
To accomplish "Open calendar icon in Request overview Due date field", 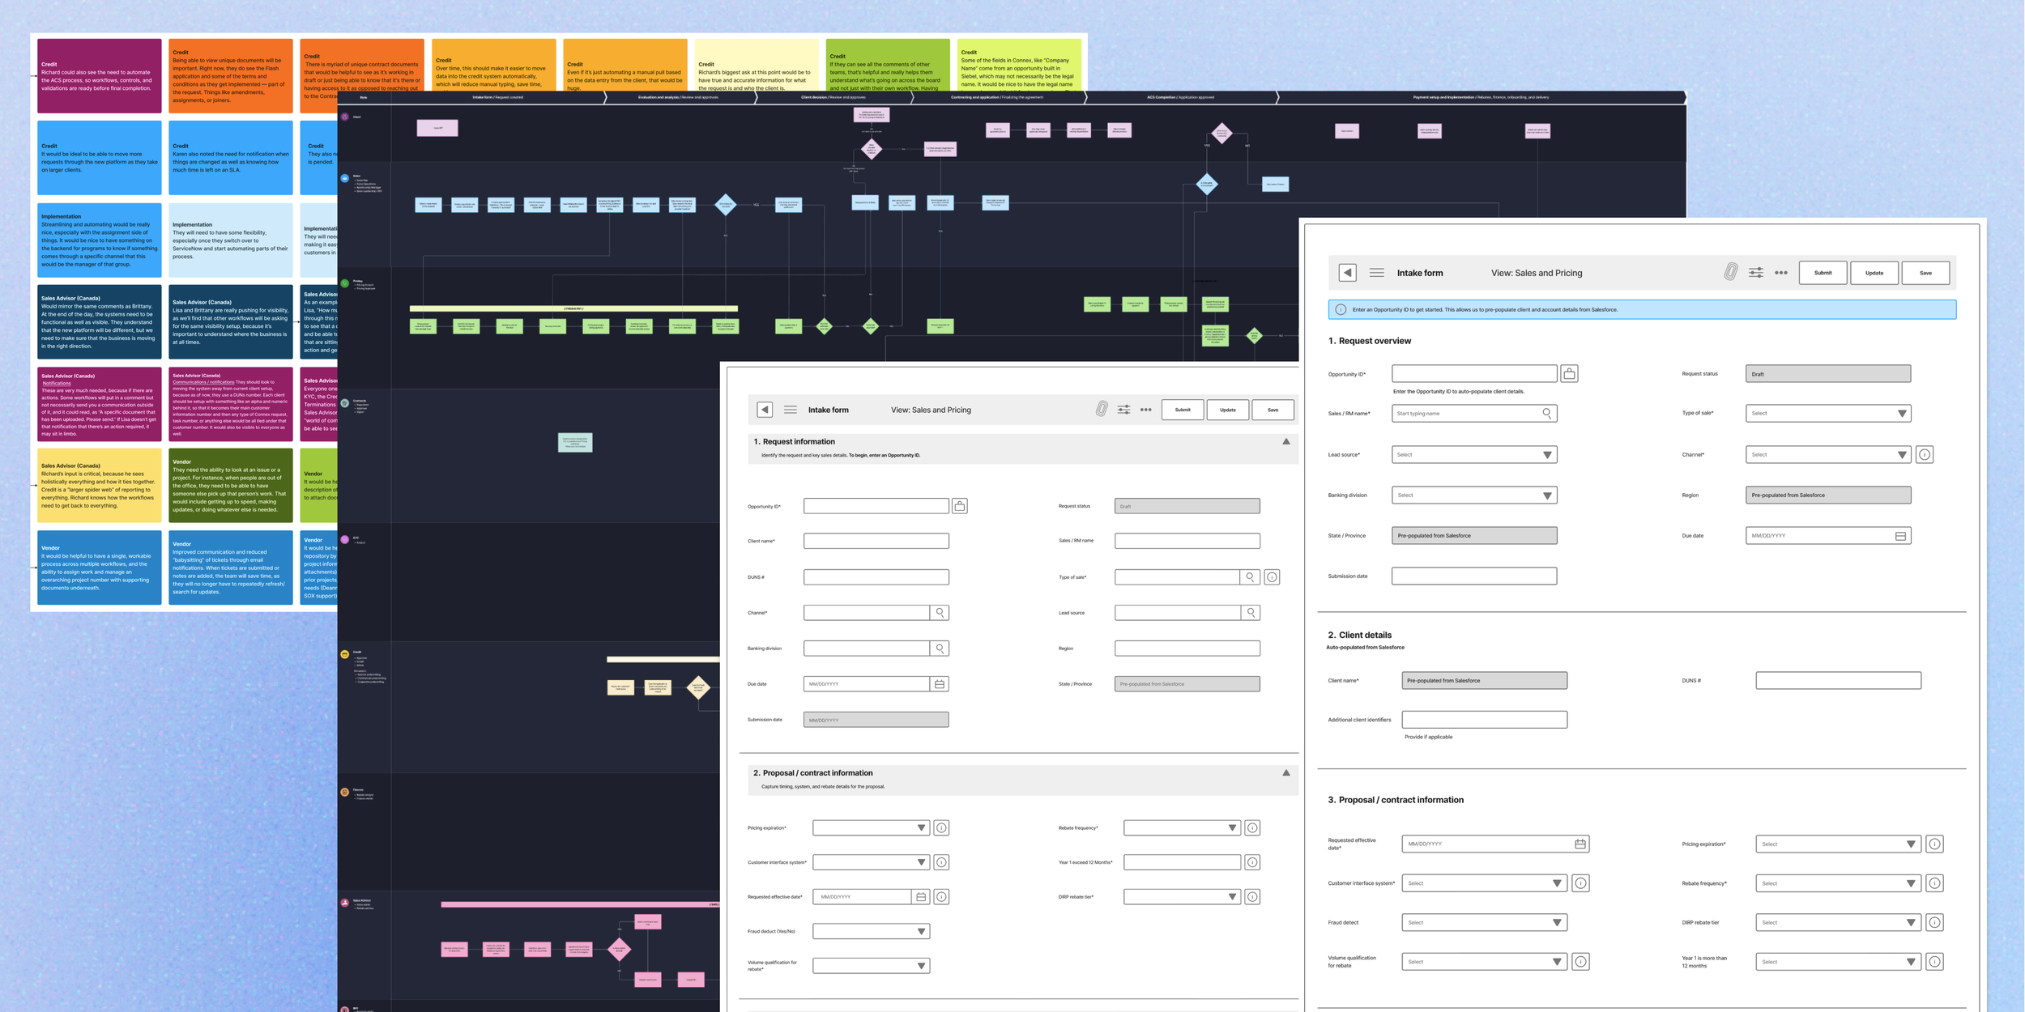I will (x=1900, y=536).
